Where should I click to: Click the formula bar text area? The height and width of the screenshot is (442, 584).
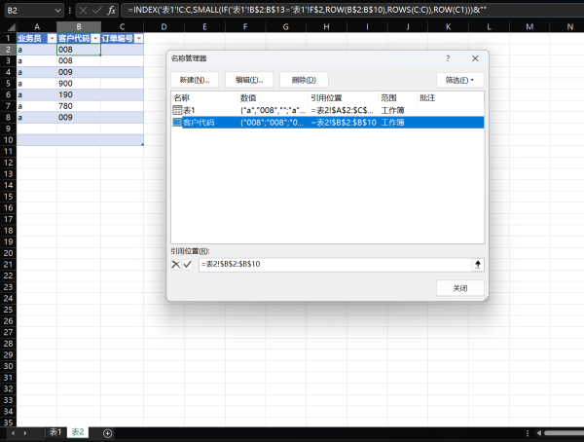(x=352, y=10)
